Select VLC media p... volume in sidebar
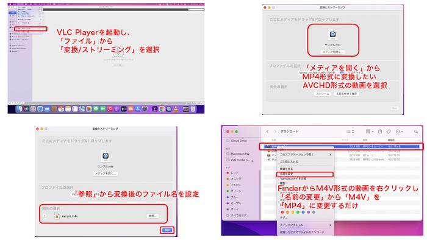 click(x=237, y=160)
